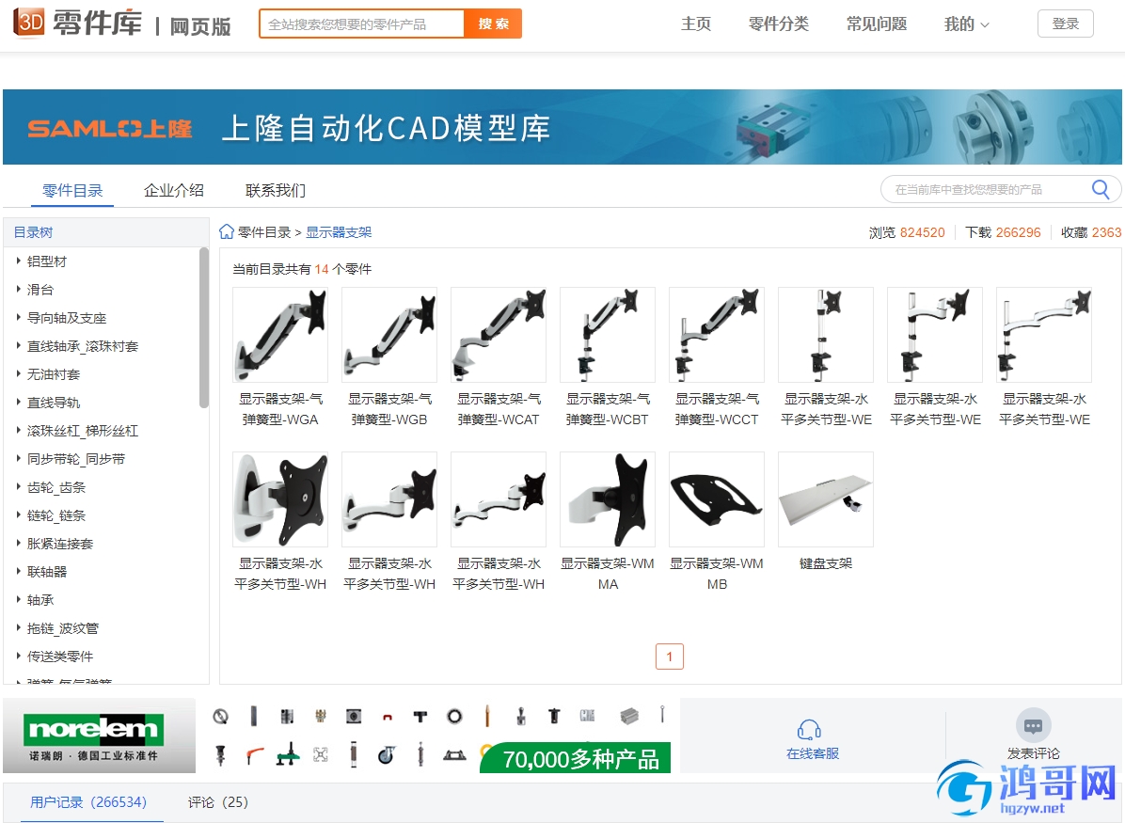Click the 登录 button
Viewport: 1125px width, 823px height.
[1066, 24]
